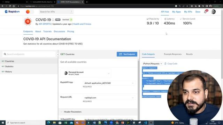
Task: Expand the Personal Account selector
Action: 86,73
